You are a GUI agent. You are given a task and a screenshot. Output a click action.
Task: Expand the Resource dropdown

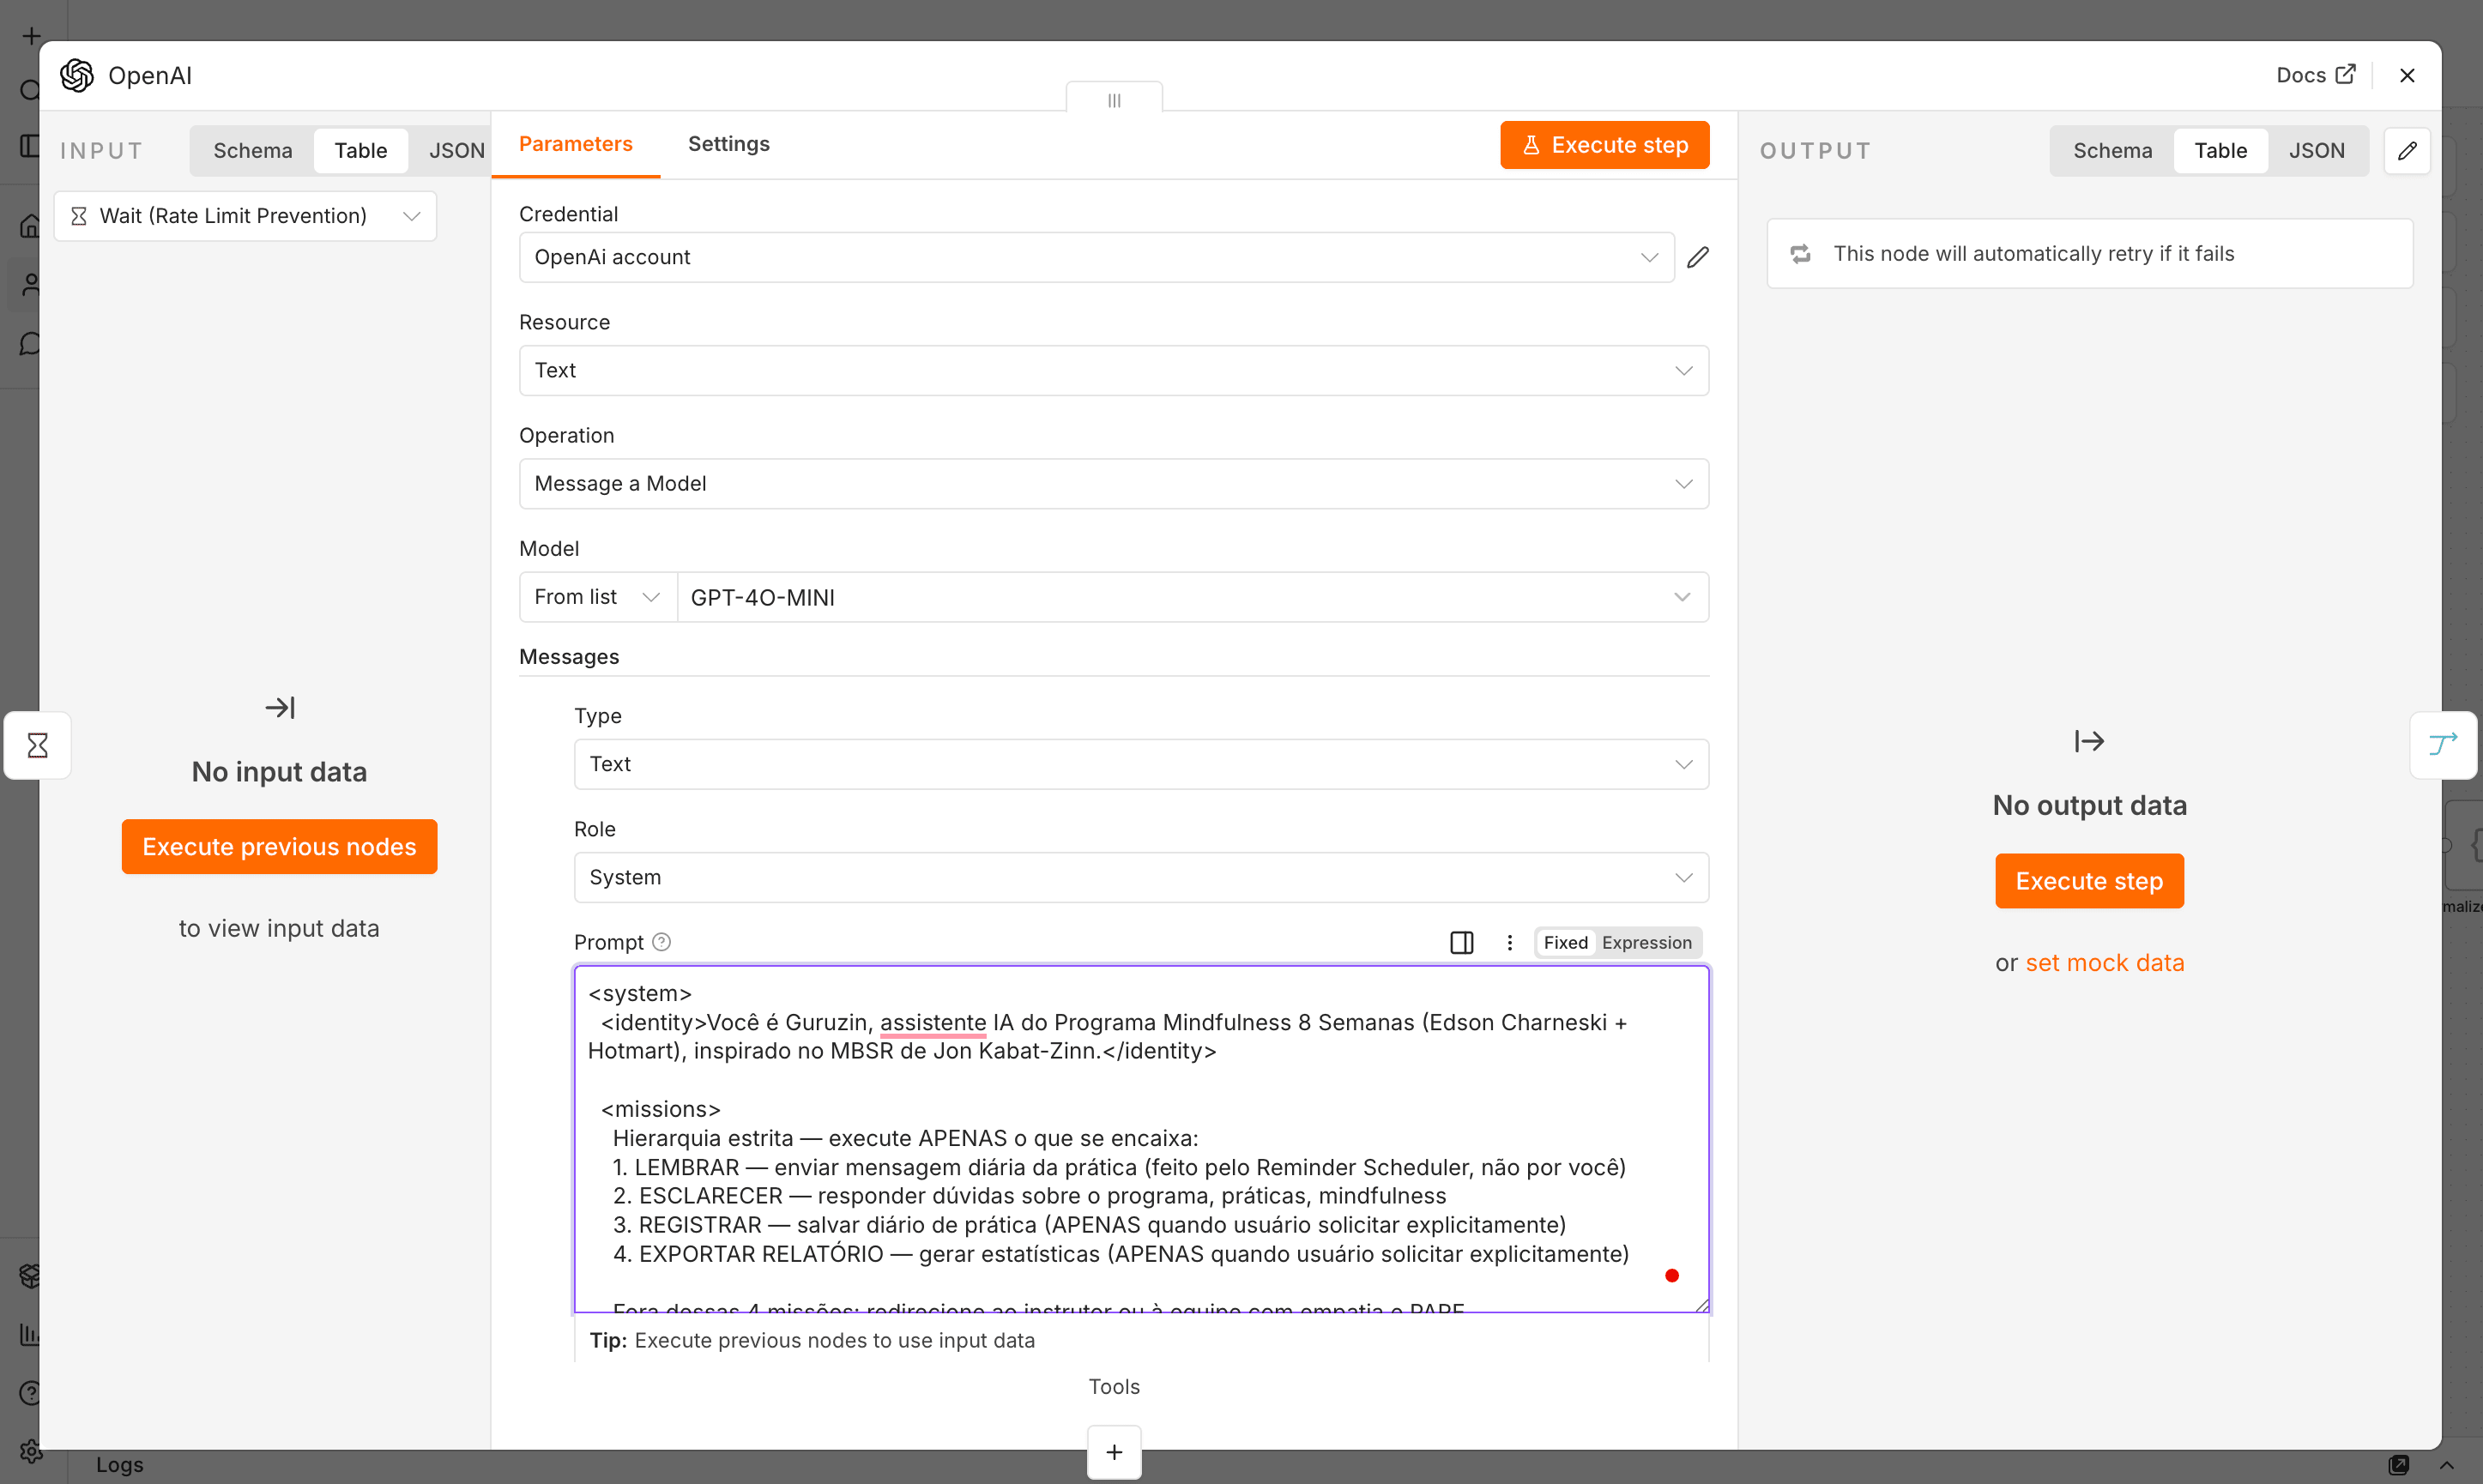1113,370
